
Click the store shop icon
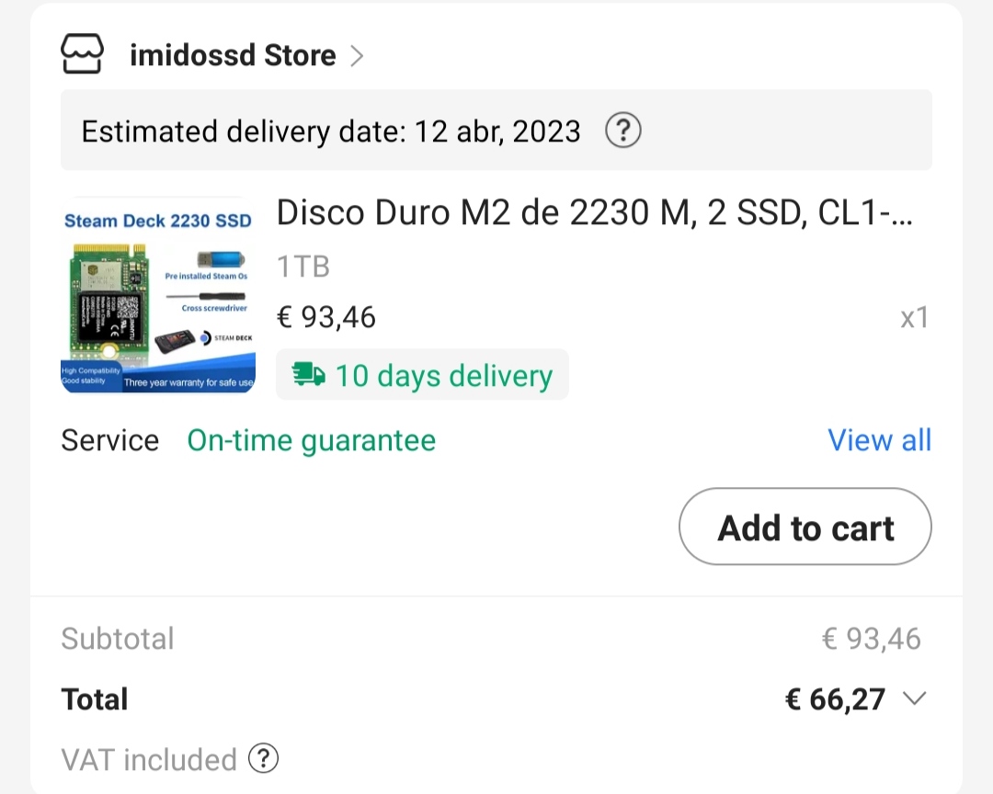coord(82,55)
